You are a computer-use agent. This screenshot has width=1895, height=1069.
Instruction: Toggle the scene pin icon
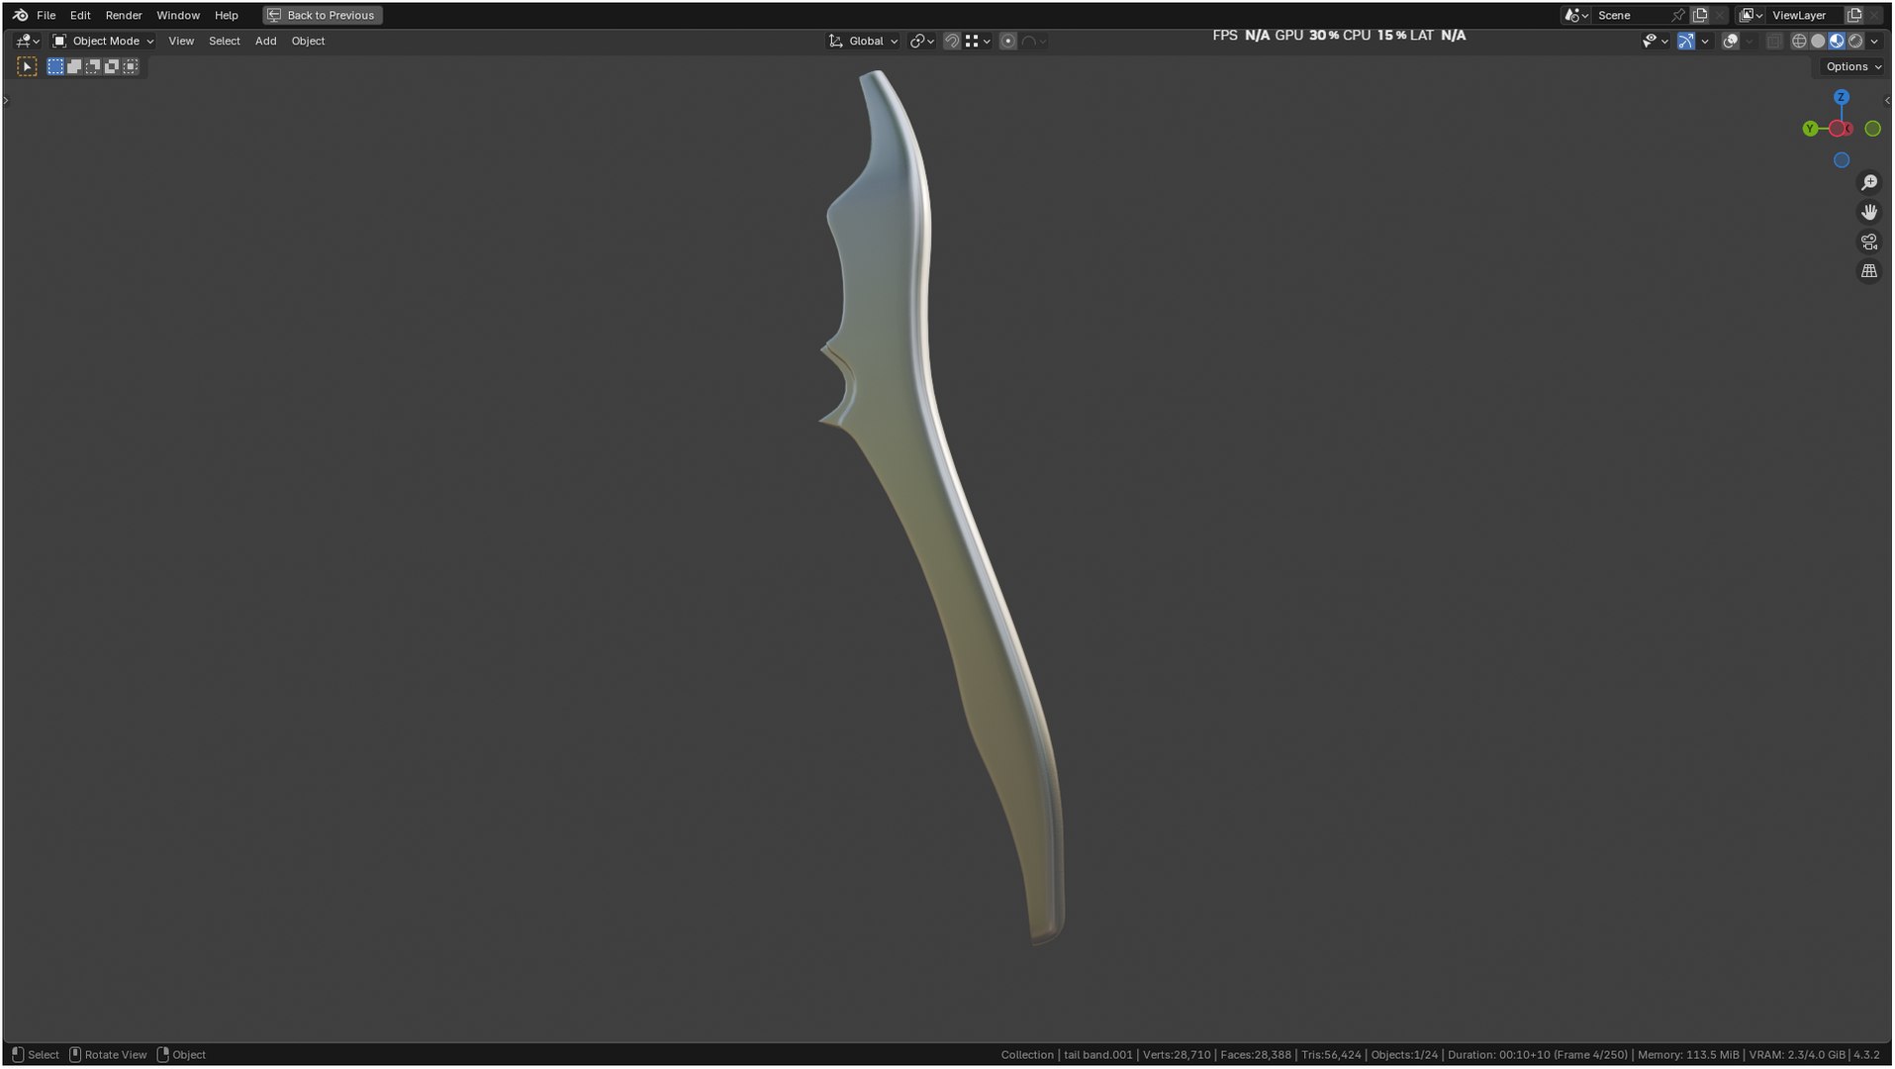click(x=1677, y=15)
